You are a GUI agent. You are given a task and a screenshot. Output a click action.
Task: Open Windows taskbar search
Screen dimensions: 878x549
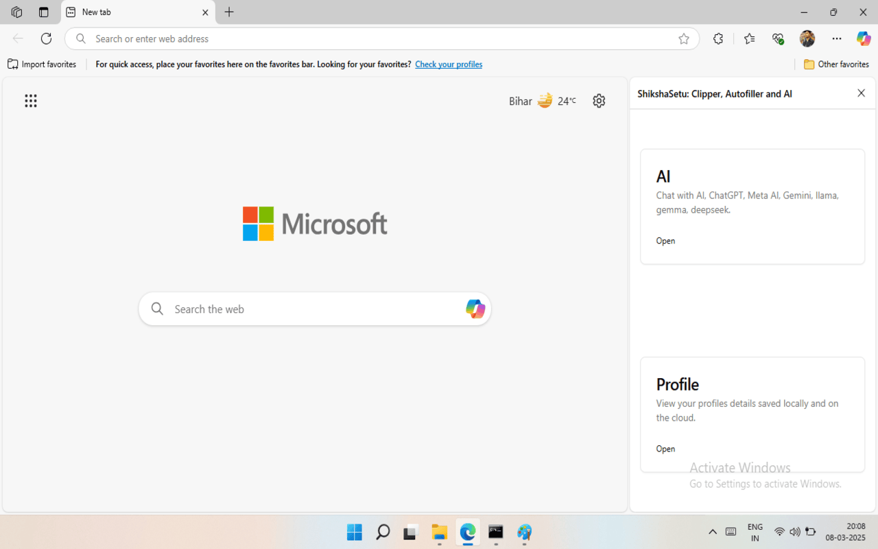pyautogui.click(x=383, y=532)
